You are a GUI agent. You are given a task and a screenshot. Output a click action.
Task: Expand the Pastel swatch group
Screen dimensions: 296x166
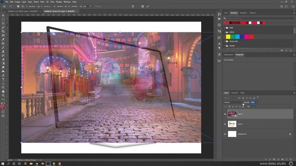pyautogui.click(x=225, y=46)
